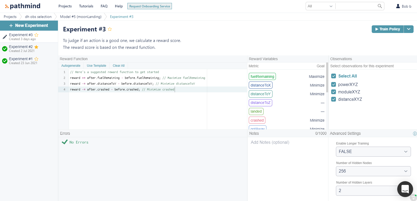
Task: Click Autogenerate reward function
Action: 71,66
